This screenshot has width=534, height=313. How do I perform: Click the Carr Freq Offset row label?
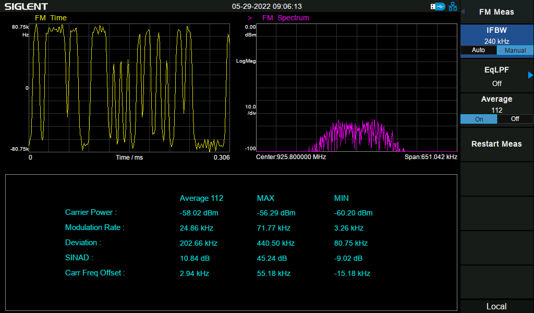pyautogui.click(x=95, y=273)
